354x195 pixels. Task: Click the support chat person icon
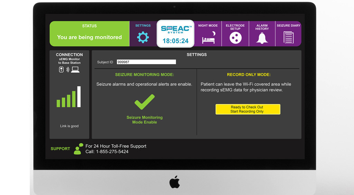pos(78,149)
